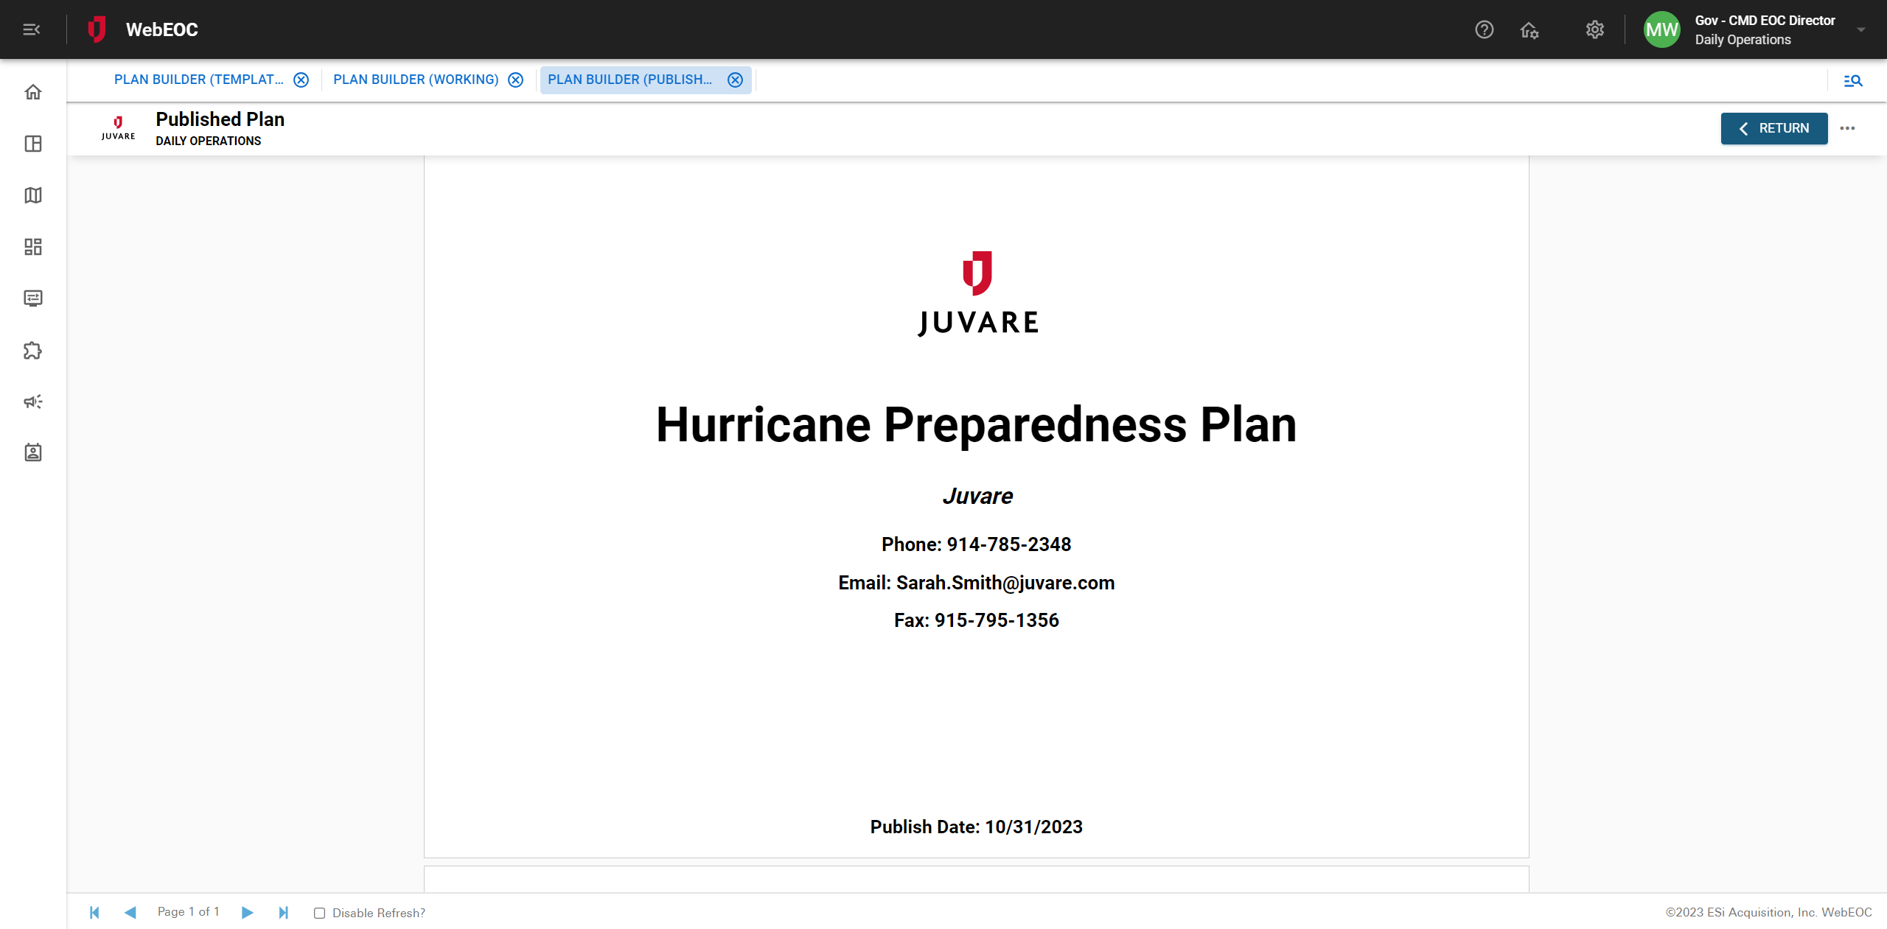This screenshot has height=929, width=1887.
Task: Open the contacts badge icon in sidebar
Action: tap(33, 452)
